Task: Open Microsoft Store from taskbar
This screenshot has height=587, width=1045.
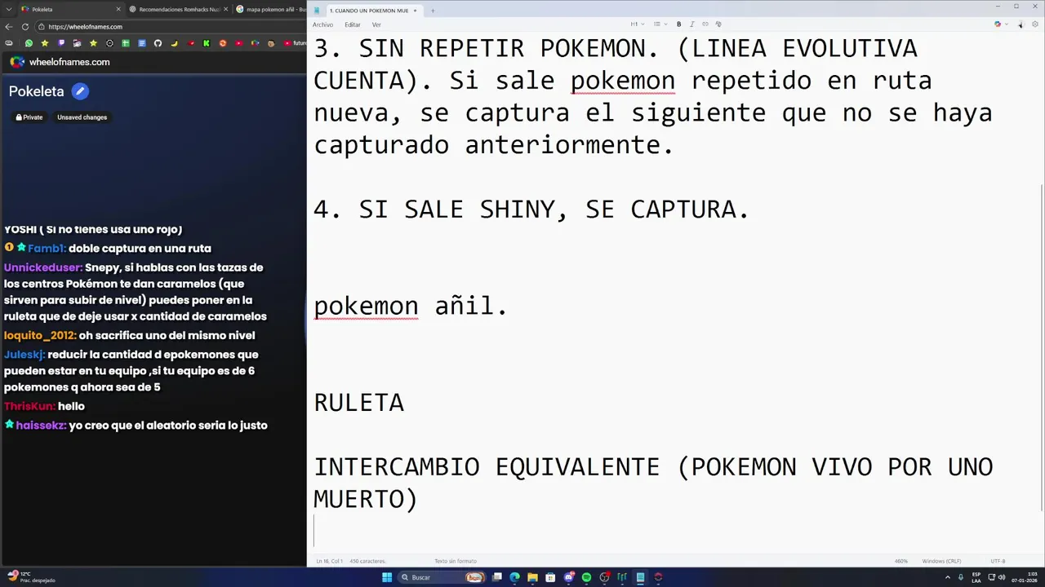Action: click(x=550, y=577)
